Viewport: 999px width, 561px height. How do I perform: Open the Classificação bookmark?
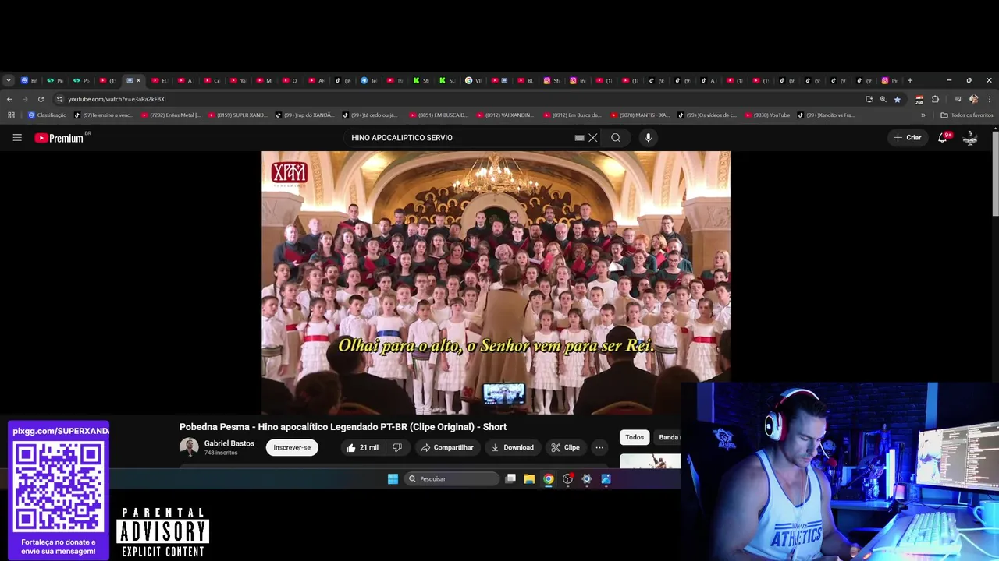[47, 115]
